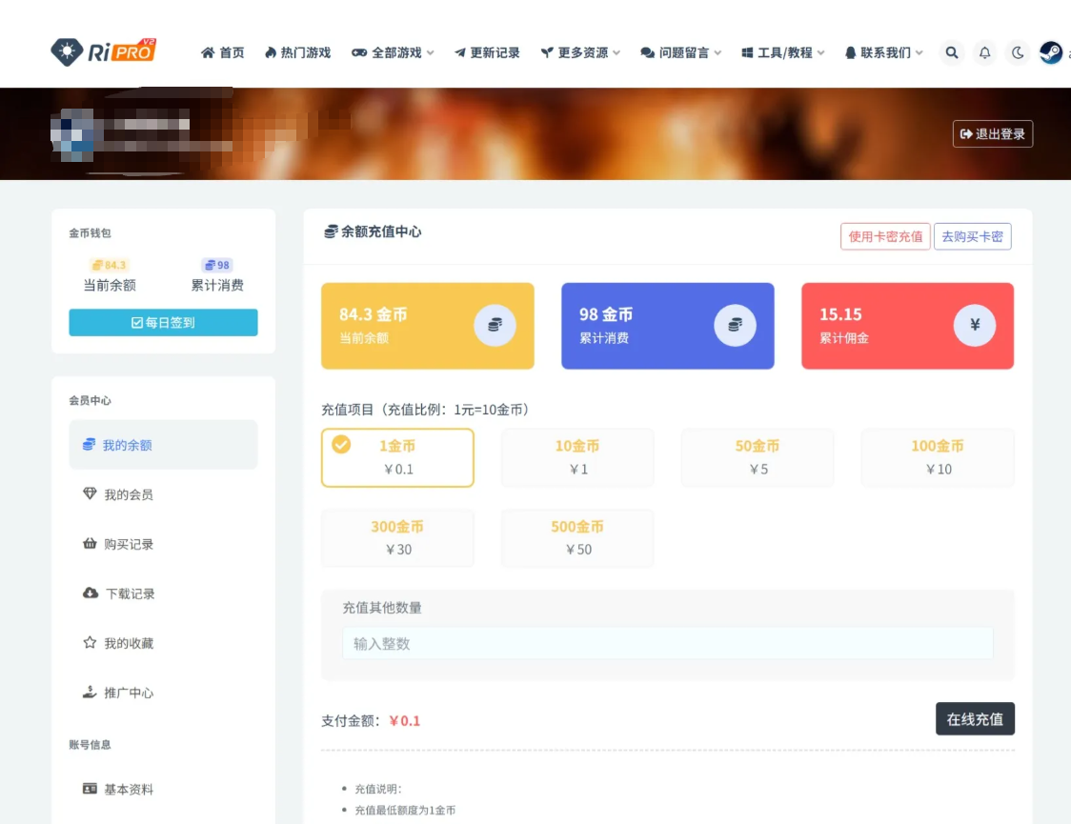Click the search magnifier icon in header
Screen dimensions: 1071x824
tap(951, 53)
